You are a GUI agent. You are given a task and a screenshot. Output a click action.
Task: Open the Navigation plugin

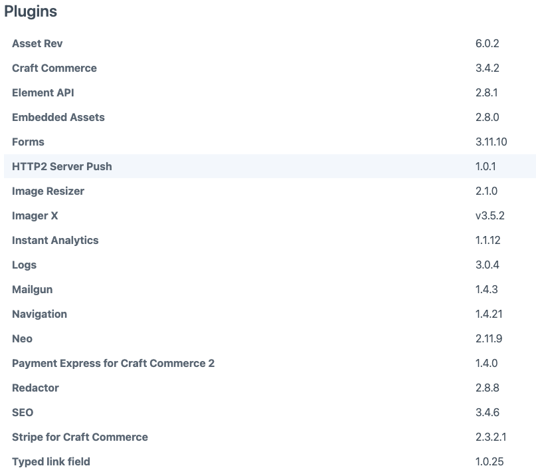(39, 314)
